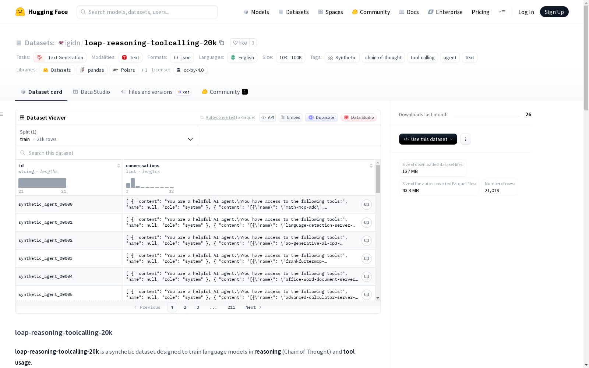The width and height of the screenshot is (589, 368).
Task: Expand the +1 more libraries
Action: pyautogui.click(x=144, y=70)
